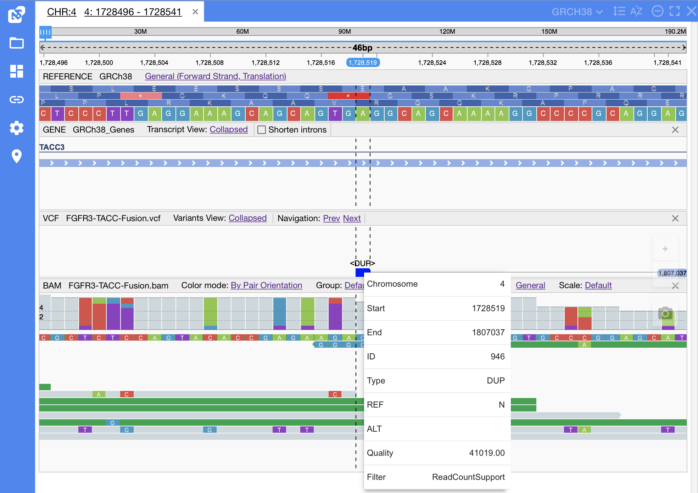Enable the Shorten introns checkbox
This screenshot has width=698, height=493.
(x=262, y=130)
